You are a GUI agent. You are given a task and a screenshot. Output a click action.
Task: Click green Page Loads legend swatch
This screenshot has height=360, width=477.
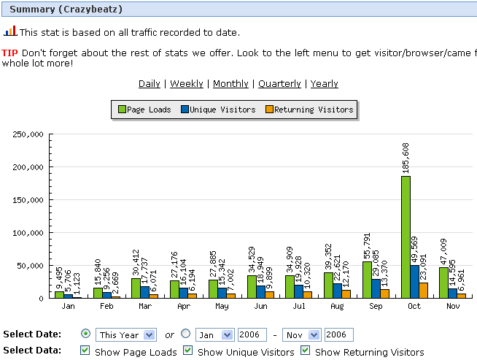(122, 110)
